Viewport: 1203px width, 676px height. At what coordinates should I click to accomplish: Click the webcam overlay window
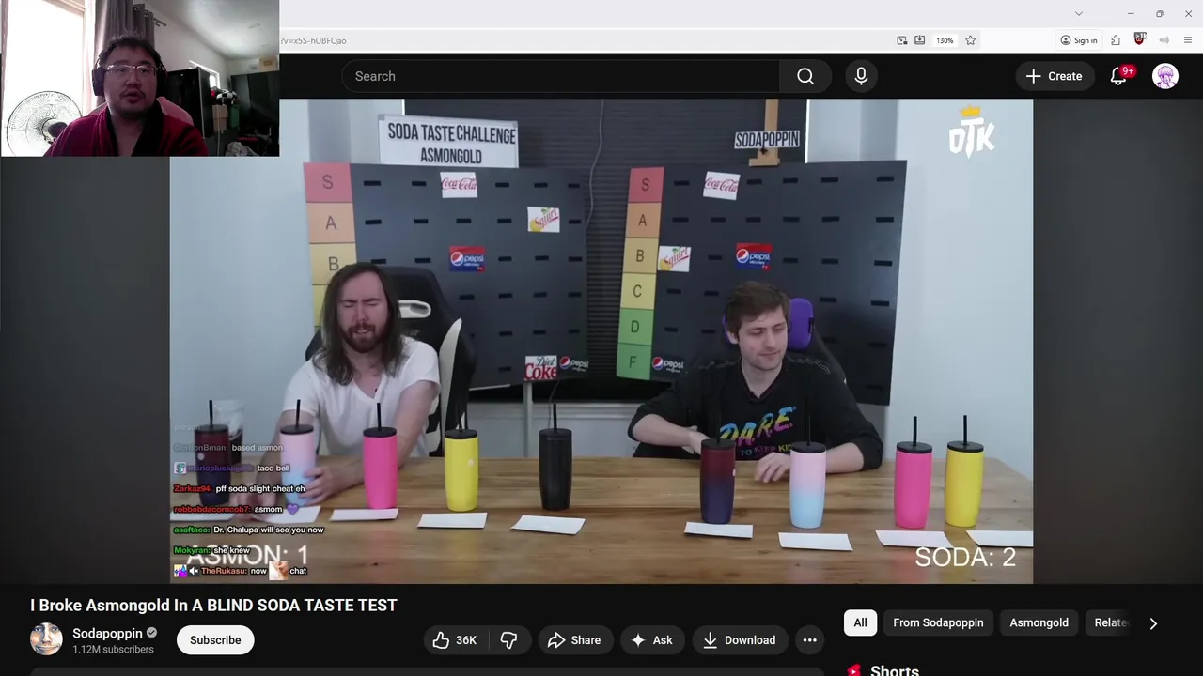[139, 78]
